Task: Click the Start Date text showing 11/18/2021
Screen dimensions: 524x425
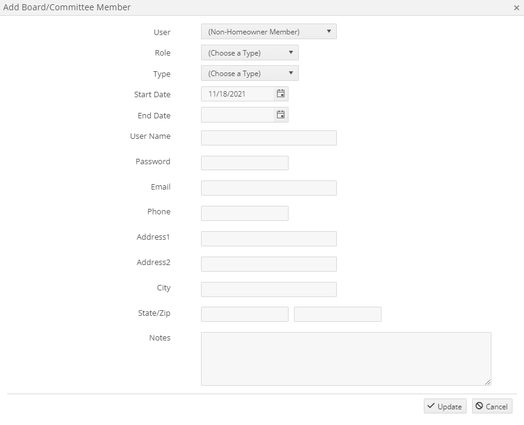Action: tap(227, 94)
